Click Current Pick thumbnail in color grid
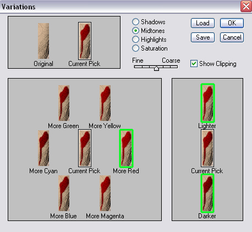 tap(85, 148)
